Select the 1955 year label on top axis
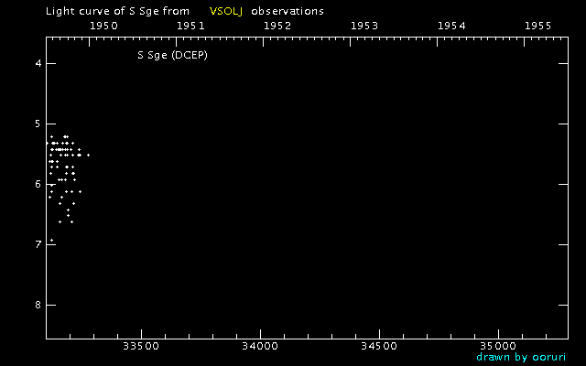Image resolution: width=586 pixels, height=366 pixels. pyautogui.click(x=538, y=26)
